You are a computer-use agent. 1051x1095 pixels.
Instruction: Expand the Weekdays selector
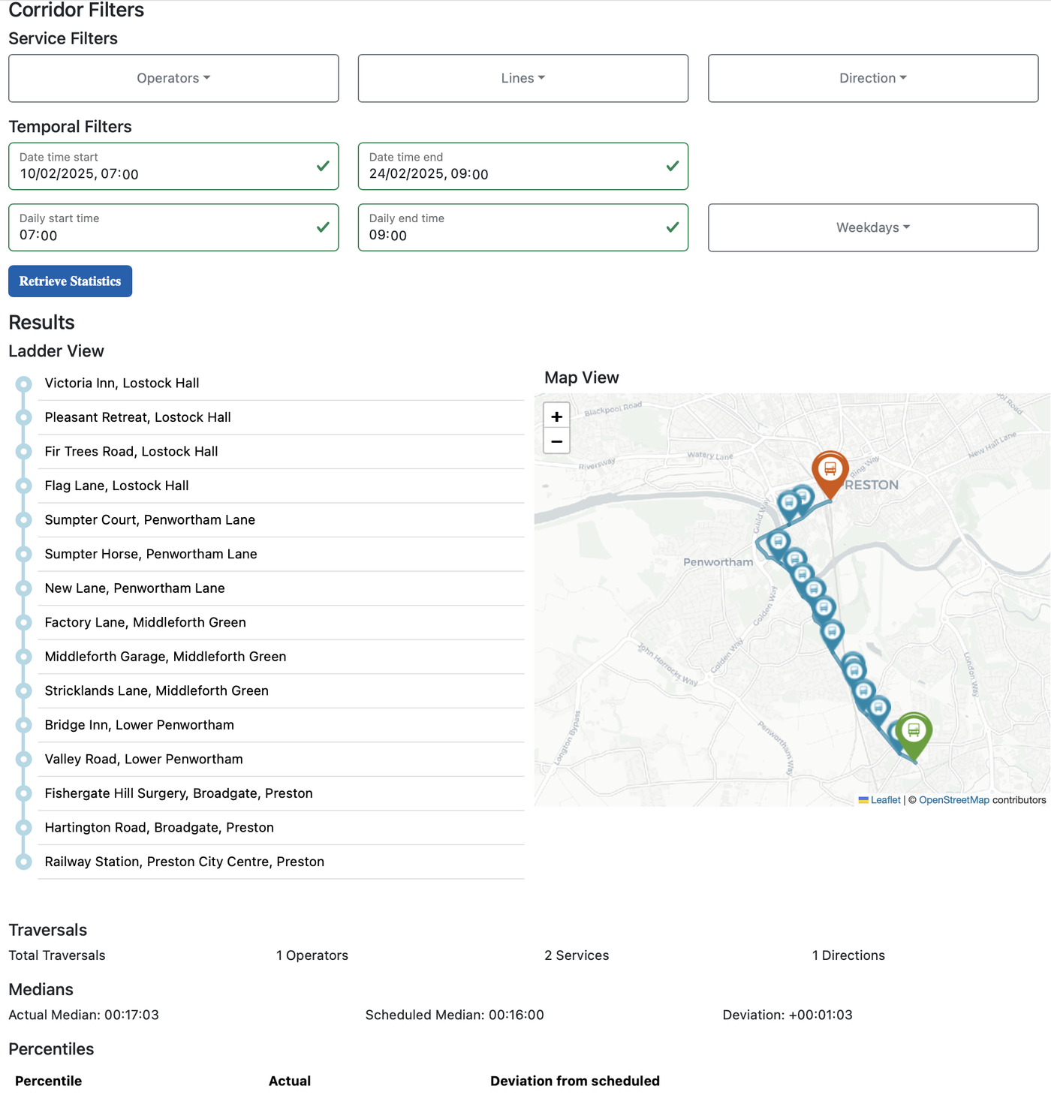[872, 227]
